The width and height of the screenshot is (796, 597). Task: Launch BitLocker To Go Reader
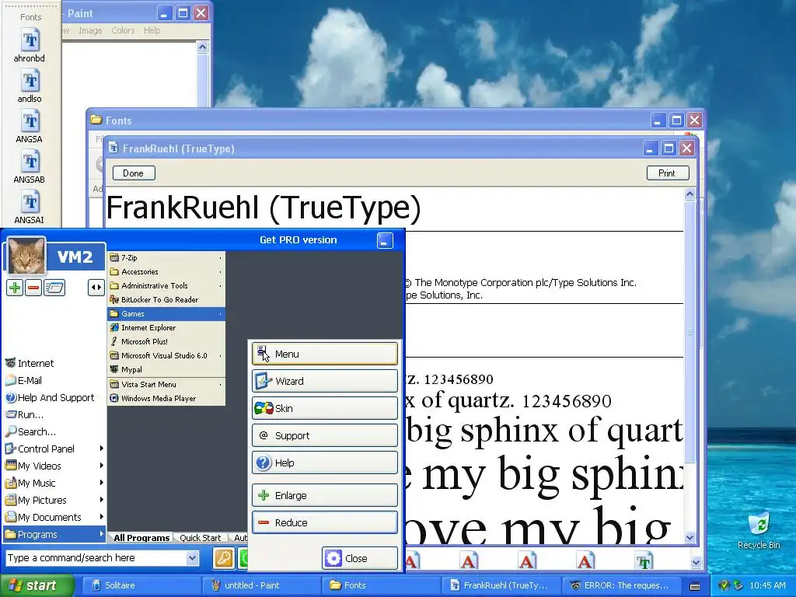(x=166, y=299)
